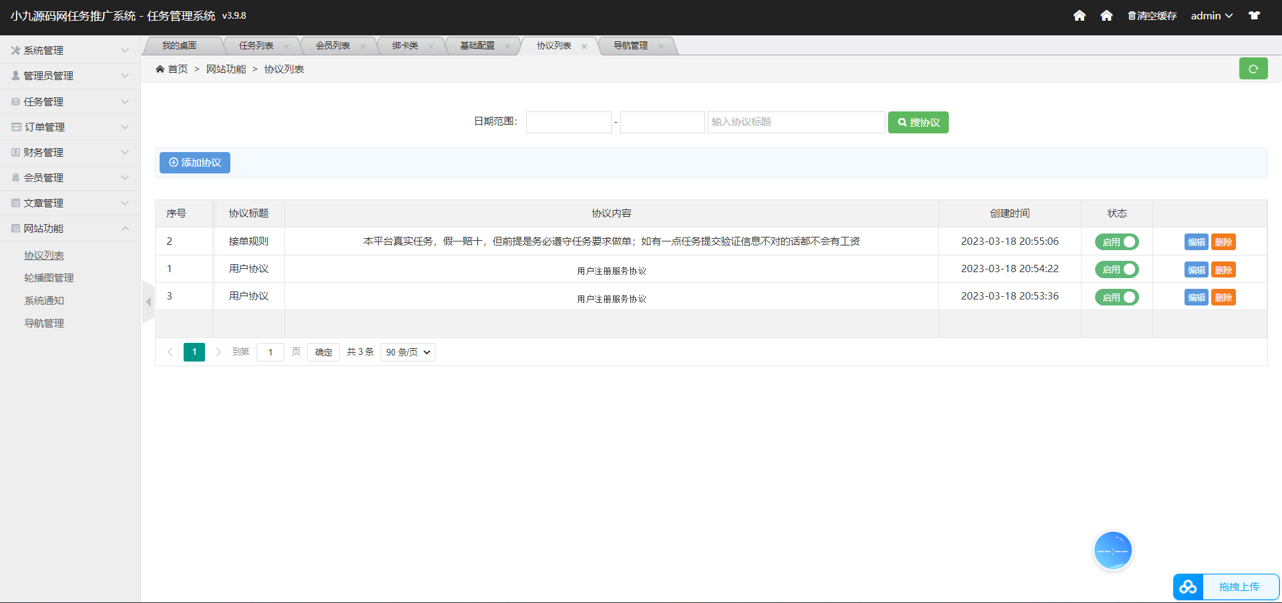Click 搜协议 search button
The width and height of the screenshot is (1282, 603).
click(x=918, y=123)
